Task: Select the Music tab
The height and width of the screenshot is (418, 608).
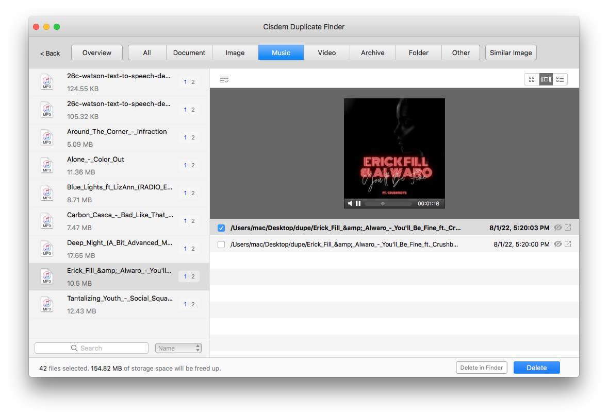Action: tap(281, 53)
